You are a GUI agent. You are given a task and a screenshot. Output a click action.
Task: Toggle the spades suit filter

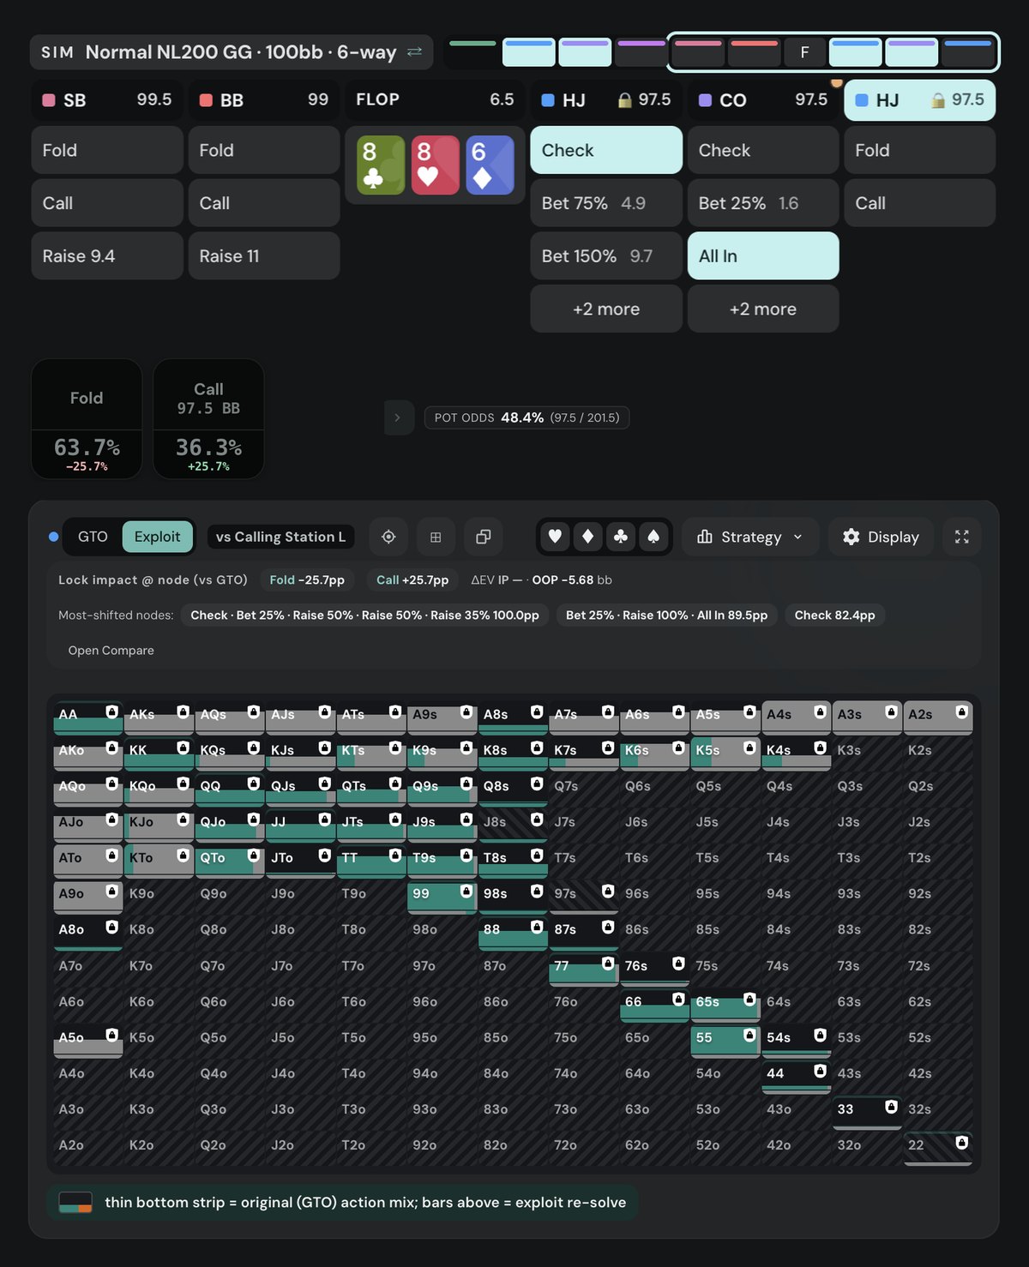tap(653, 537)
